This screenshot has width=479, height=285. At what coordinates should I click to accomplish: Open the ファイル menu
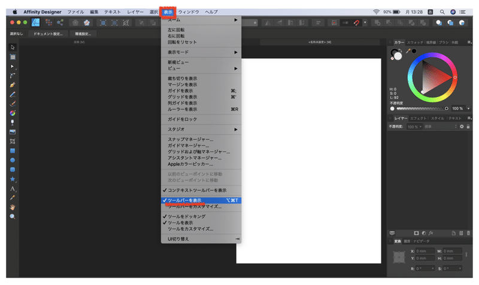(76, 12)
